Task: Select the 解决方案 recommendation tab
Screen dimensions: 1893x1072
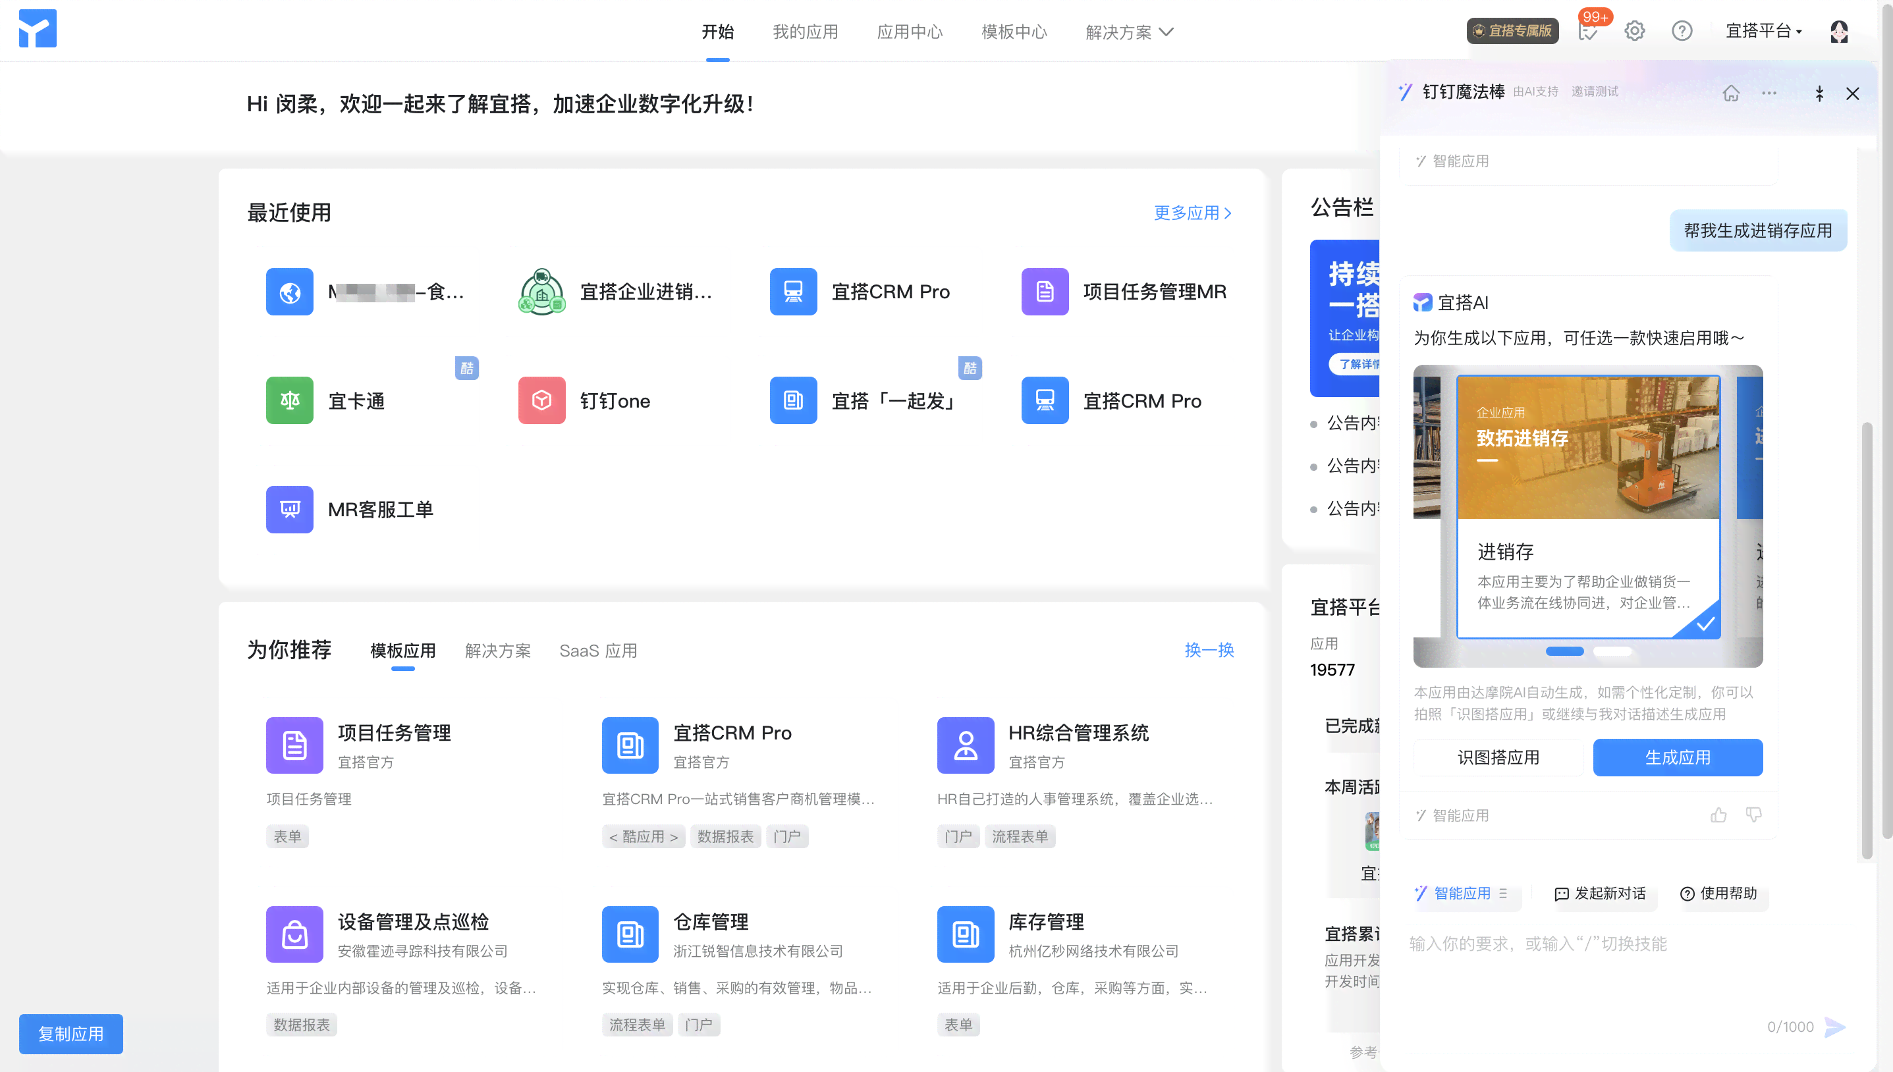Action: 498,651
